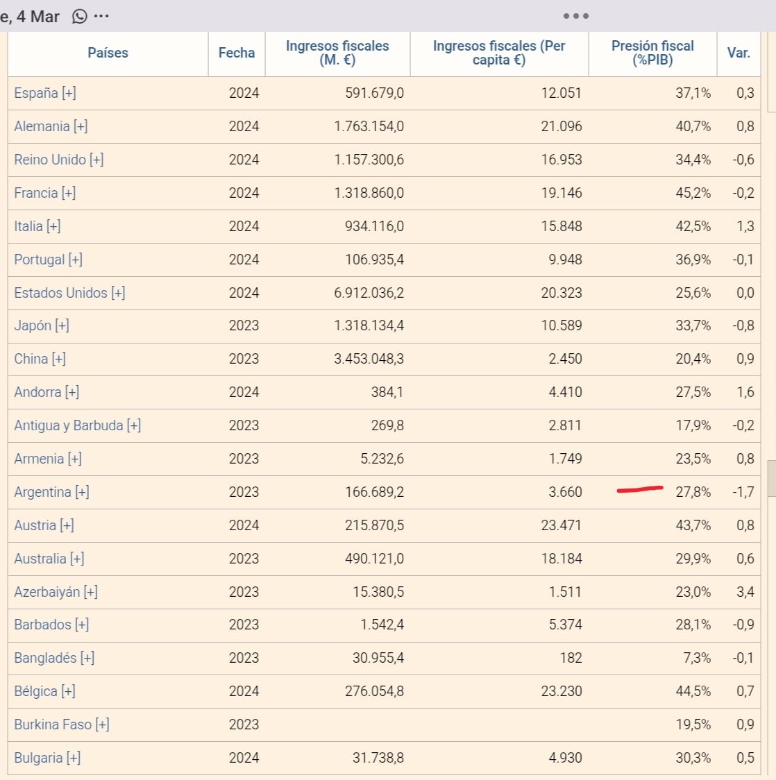Sort by Ingresos fiscales (M. €) header
Viewport: 776px width, 780px height.
(x=338, y=53)
